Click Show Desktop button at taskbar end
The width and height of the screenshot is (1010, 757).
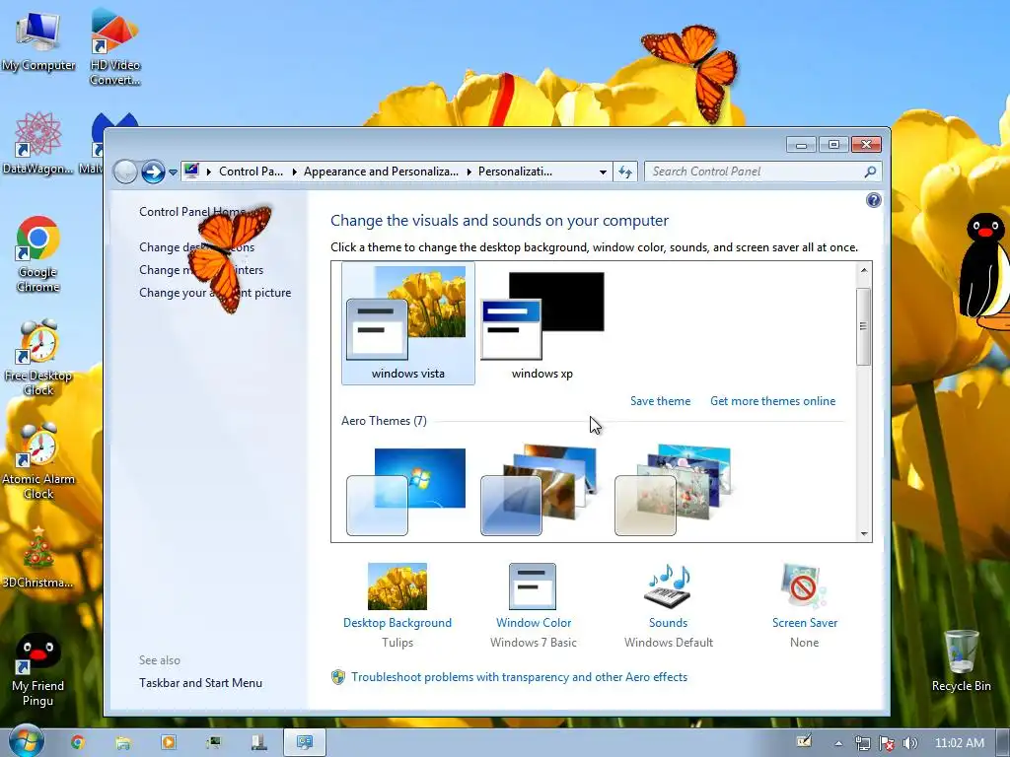tap(1003, 743)
